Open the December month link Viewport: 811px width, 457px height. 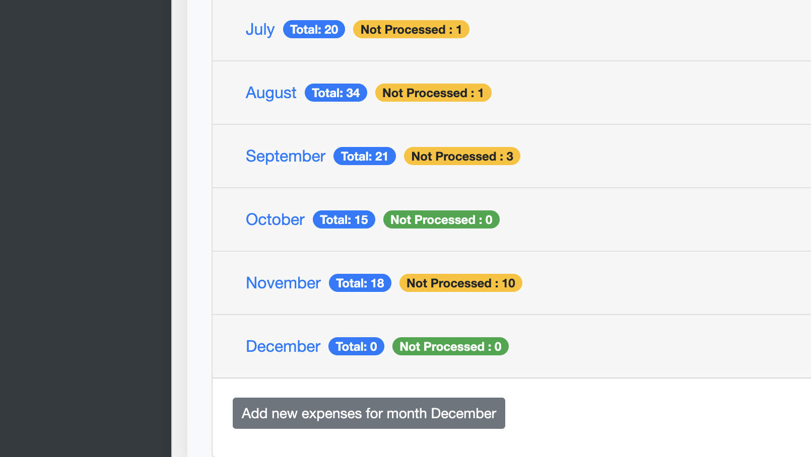pyautogui.click(x=283, y=347)
